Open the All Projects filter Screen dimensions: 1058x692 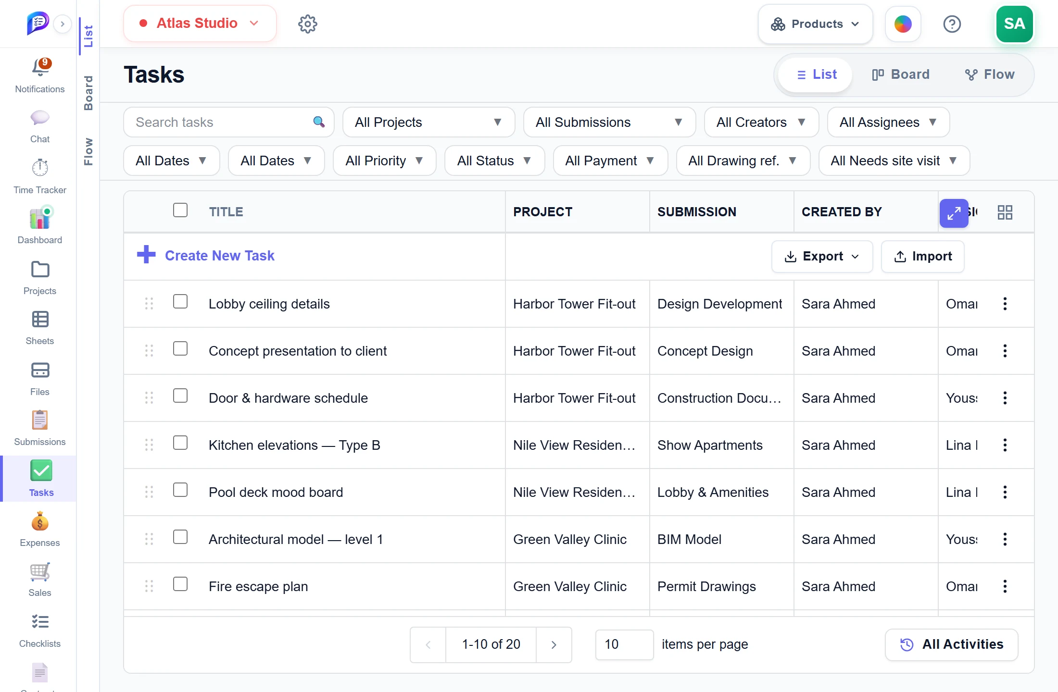428,122
